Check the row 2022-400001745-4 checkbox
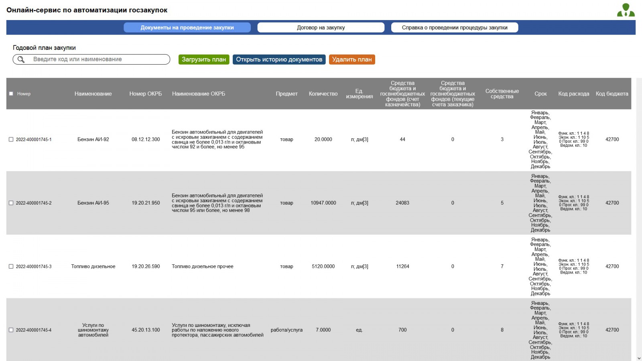Screen dimensions: 642x361 coord(11,330)
